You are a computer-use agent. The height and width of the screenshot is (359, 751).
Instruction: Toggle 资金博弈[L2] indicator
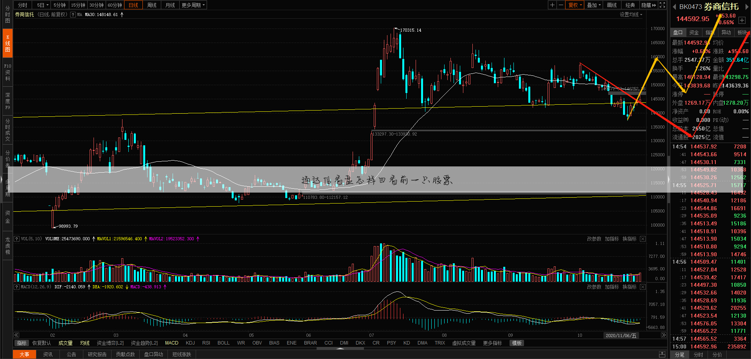(x=110, y=343)
